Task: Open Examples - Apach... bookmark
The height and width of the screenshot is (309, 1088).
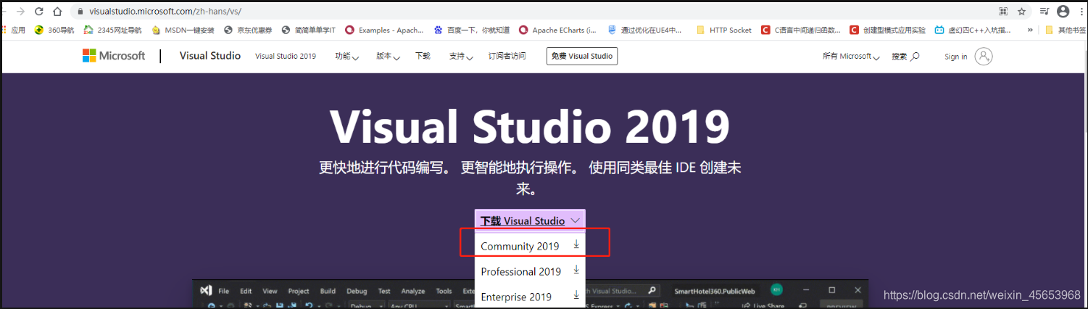Action: [x=384, y=30]
